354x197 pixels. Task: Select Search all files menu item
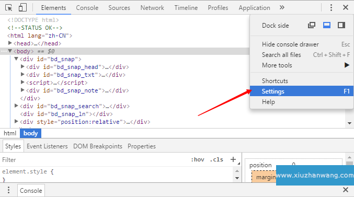click(302, 55)
